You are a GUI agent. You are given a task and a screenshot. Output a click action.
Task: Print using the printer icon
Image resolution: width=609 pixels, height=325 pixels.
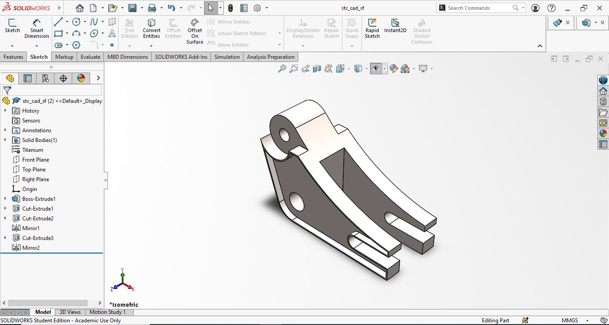point(152,8)
